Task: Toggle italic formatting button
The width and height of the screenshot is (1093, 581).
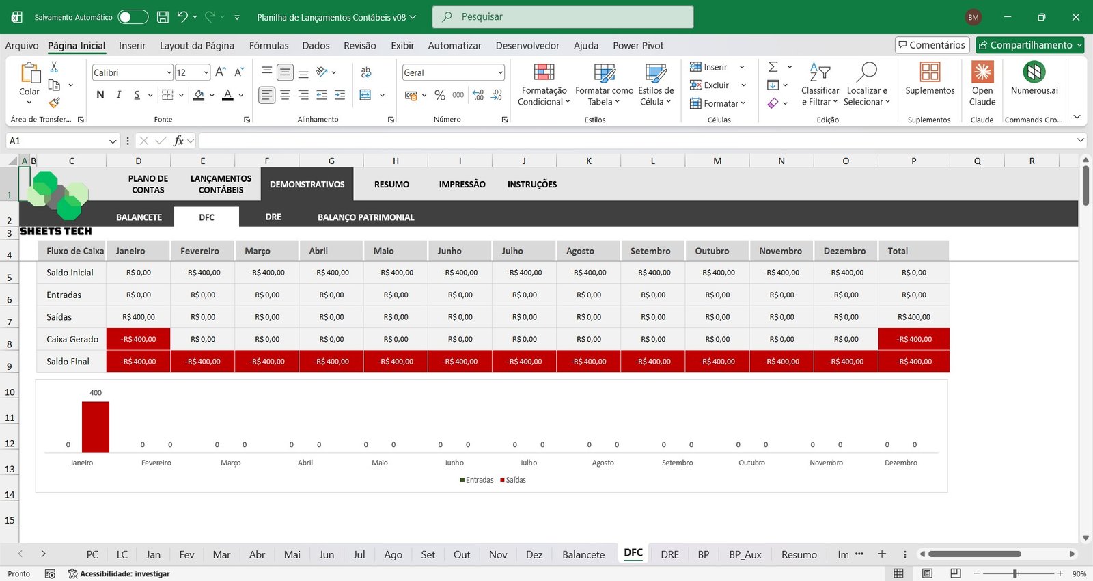Action: [x=119, y=95]
